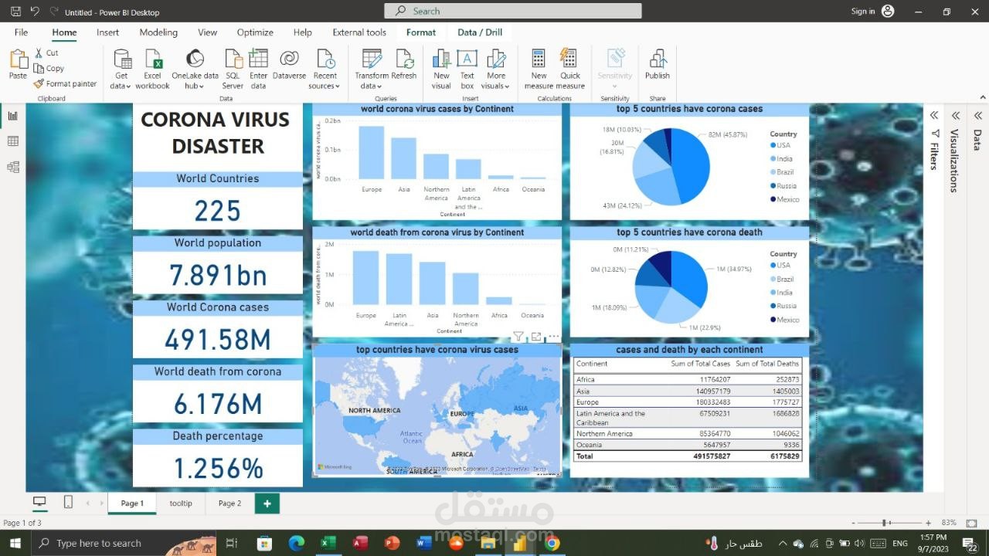Click the Fit to page icon in status bar

(972, 524)
